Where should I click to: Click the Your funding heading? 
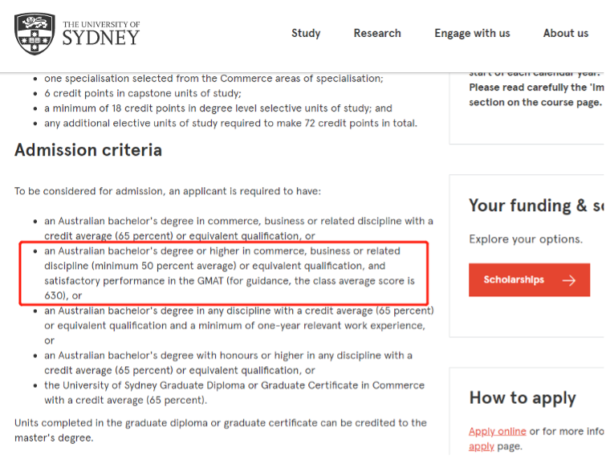[536, 206]
